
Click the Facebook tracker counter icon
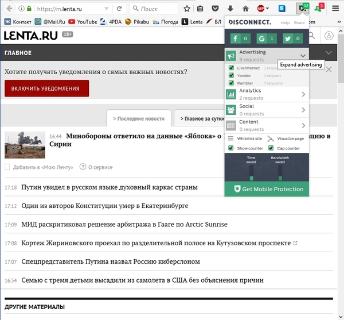(240, 38)
